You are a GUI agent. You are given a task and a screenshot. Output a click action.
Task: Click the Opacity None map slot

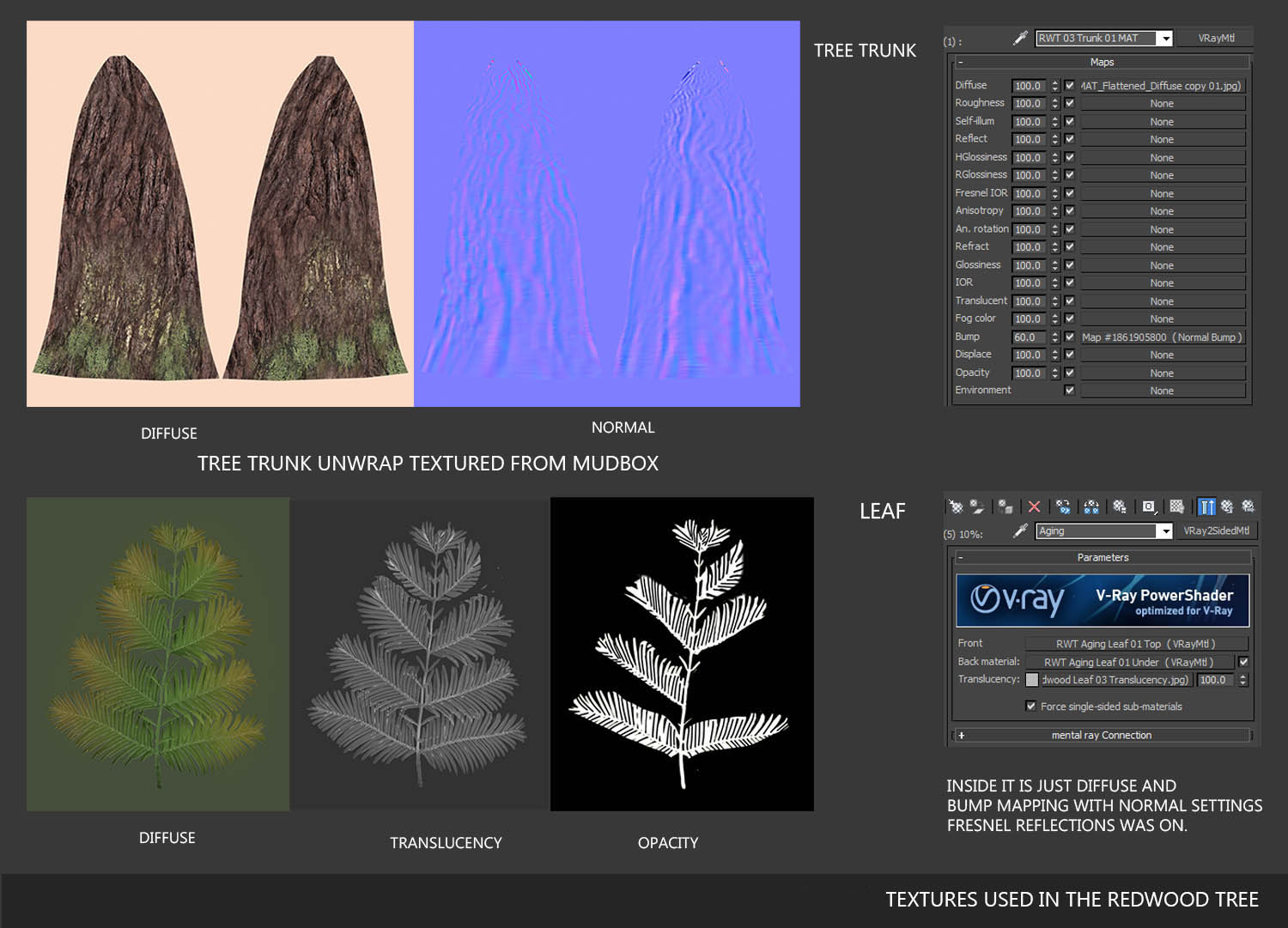[x=1162, y=373]
